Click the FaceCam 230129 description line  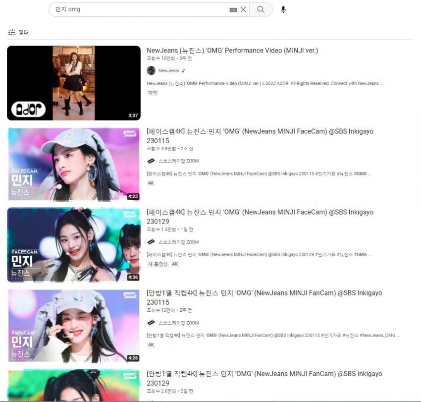259,254
